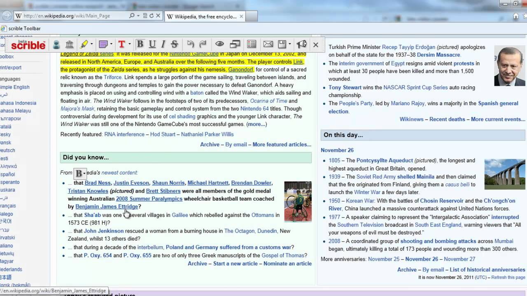527x296 pixels.
Task: Open the Brad Ness link
Action: (98, 183)
